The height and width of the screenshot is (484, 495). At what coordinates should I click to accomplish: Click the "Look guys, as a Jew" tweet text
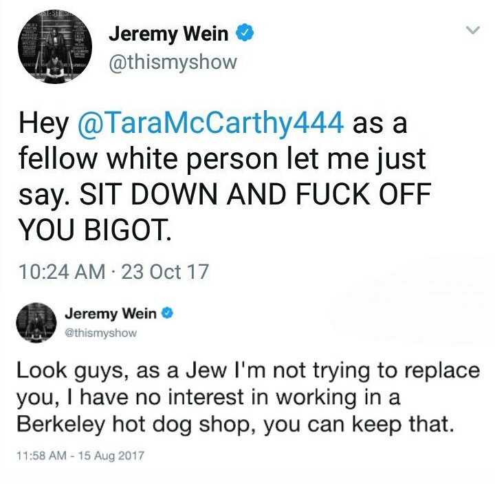click(122, 371)
